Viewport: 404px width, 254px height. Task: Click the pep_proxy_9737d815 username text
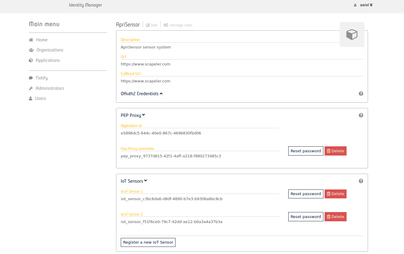(171, 156)
